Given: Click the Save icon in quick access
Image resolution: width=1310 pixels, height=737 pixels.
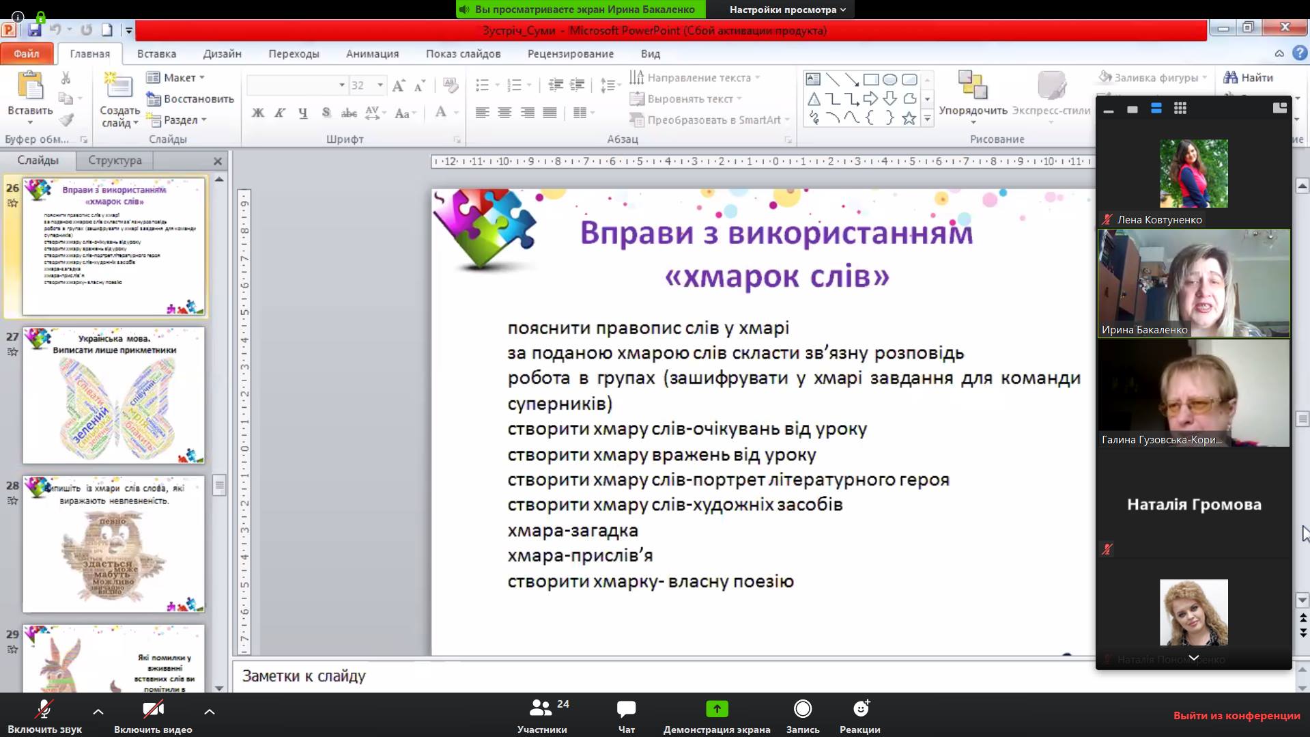Looking at the screenshot, I should click(35, 29).
